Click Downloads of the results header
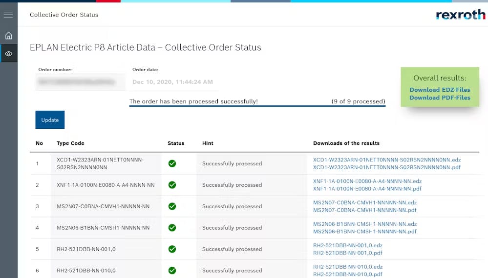The height and width of the screenshot is (278, 488). click(x=346, y=143)
